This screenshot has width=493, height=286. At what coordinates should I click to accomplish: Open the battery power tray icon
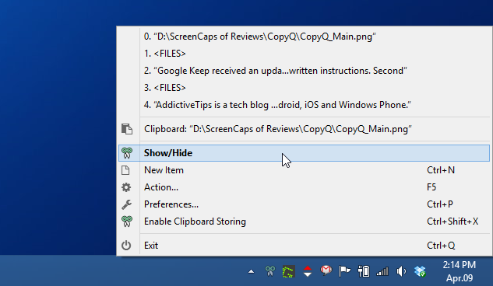click(364, 271)
